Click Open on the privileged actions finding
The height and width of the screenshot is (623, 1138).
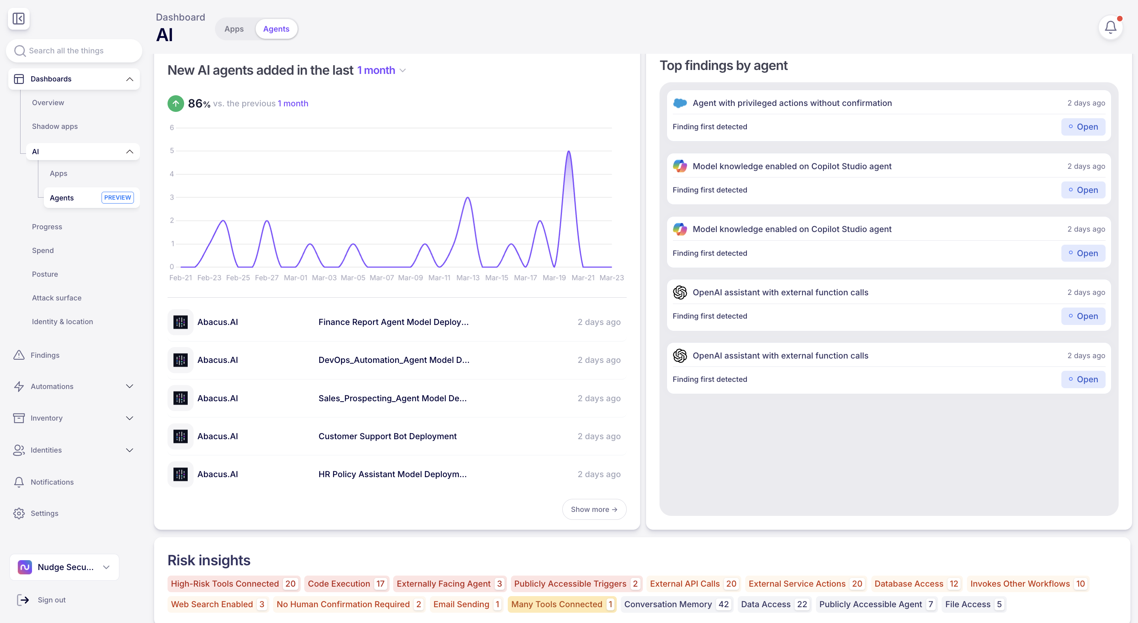1083,127
